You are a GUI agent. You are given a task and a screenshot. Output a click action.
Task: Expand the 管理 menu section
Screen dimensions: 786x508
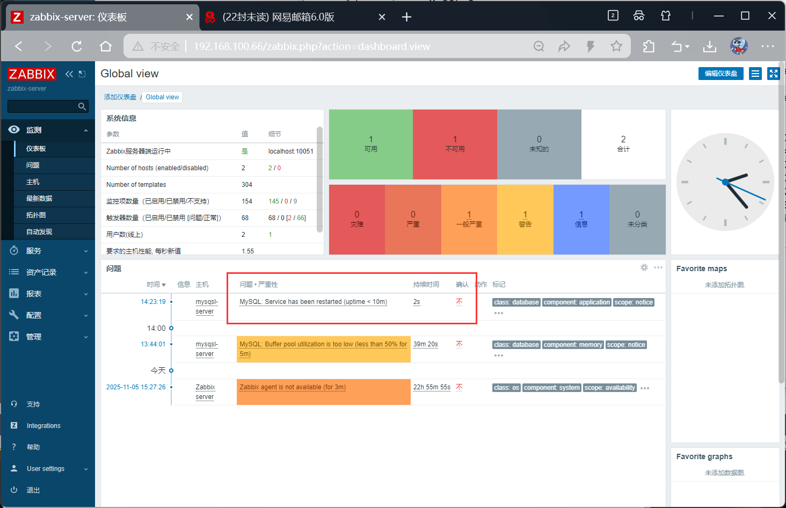(x=48, y=337)
